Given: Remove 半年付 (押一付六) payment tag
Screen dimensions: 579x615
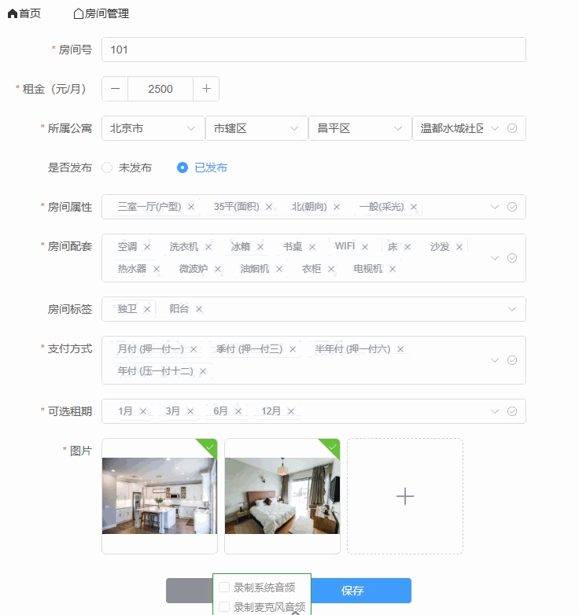Looking at the screenshot, I should pyautogui.click(x=400, y=349).
